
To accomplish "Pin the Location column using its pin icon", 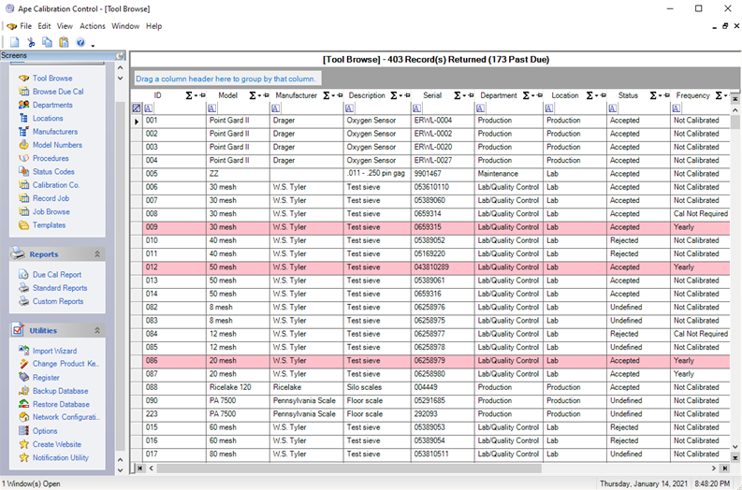I will (604, 95).
